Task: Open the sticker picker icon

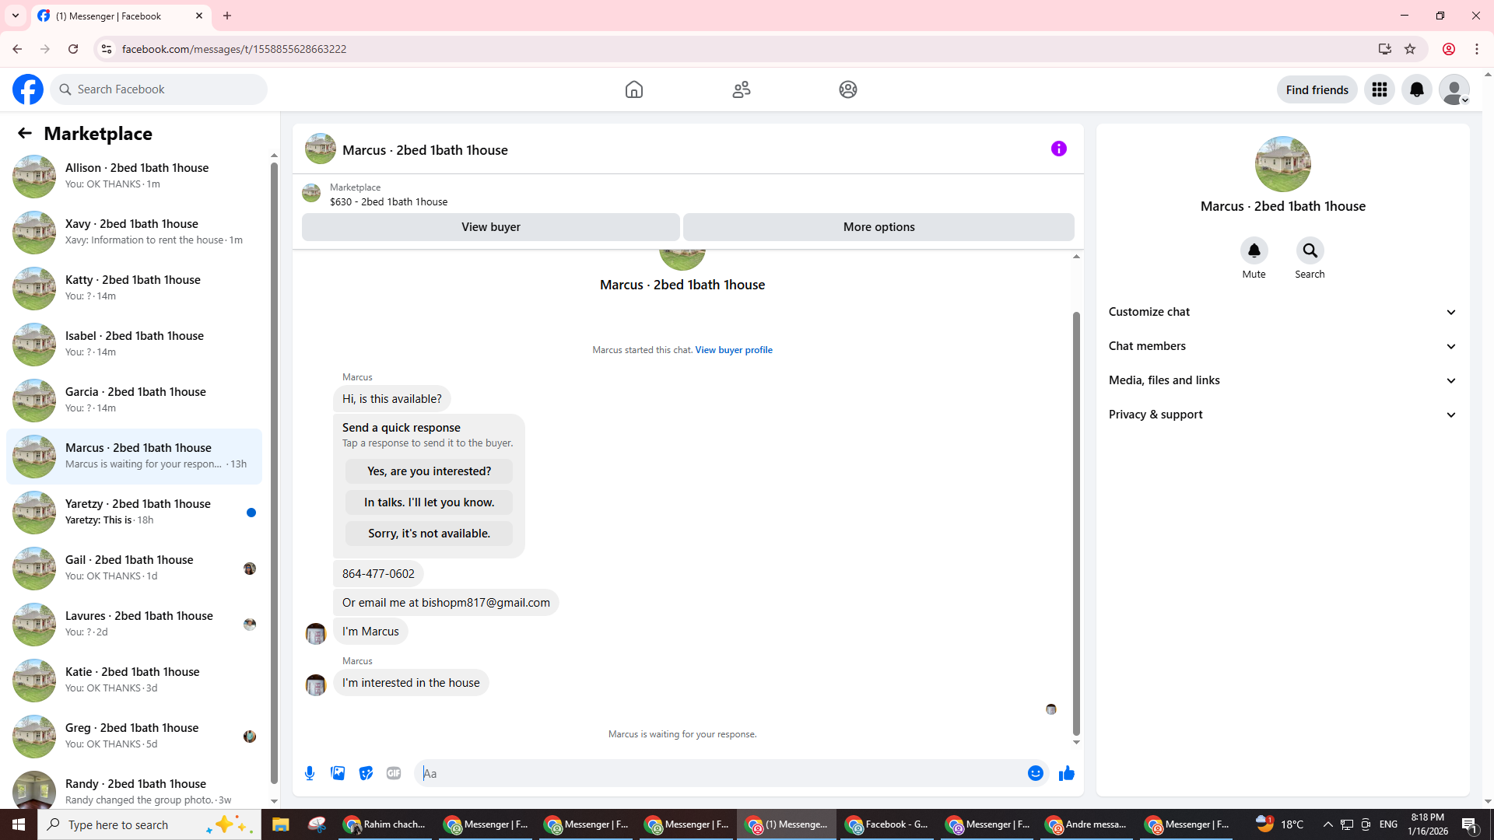Action: click(366, 773)
